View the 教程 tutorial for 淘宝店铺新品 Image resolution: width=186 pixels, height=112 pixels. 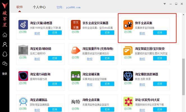click(37, 110)
